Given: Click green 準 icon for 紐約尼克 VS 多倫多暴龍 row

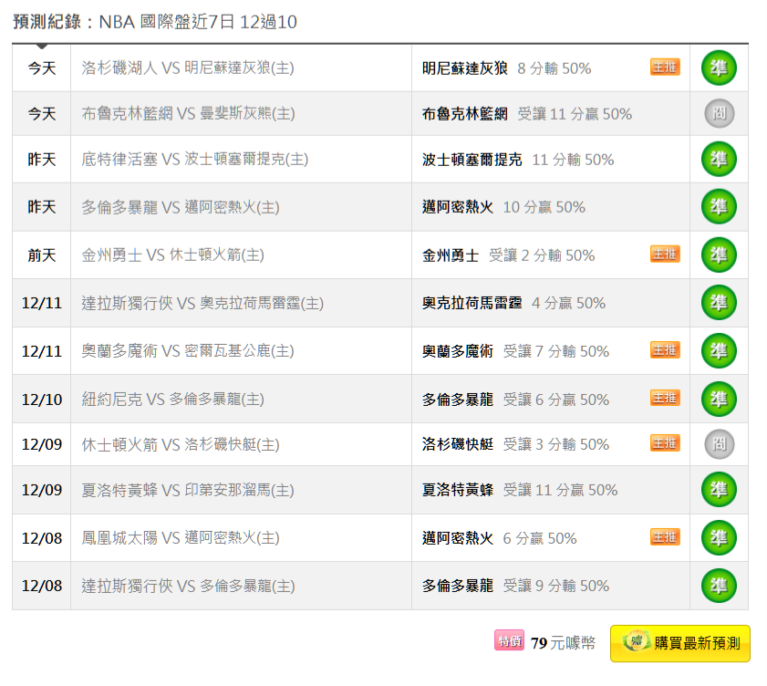Looking at the screenshot, I should 719,400.
